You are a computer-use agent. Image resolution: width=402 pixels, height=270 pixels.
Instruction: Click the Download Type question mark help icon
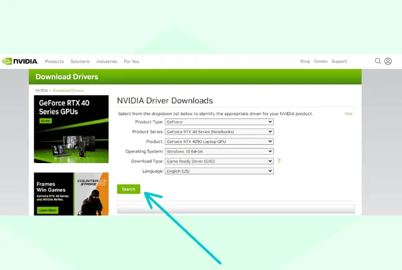click(x=279, y=161)
